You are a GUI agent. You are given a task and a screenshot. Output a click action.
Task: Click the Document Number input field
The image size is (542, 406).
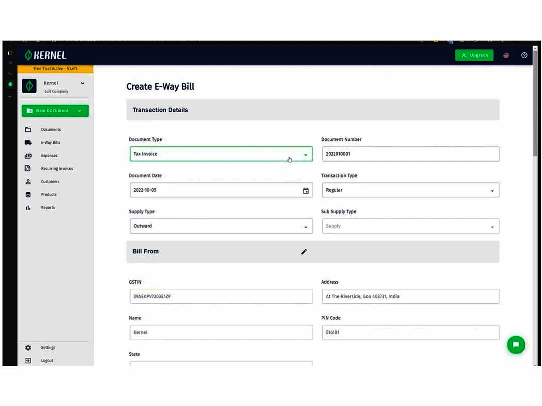coord(411,154)
